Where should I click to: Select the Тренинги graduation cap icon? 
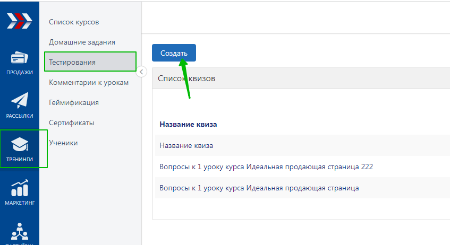(x=20, y=145)
